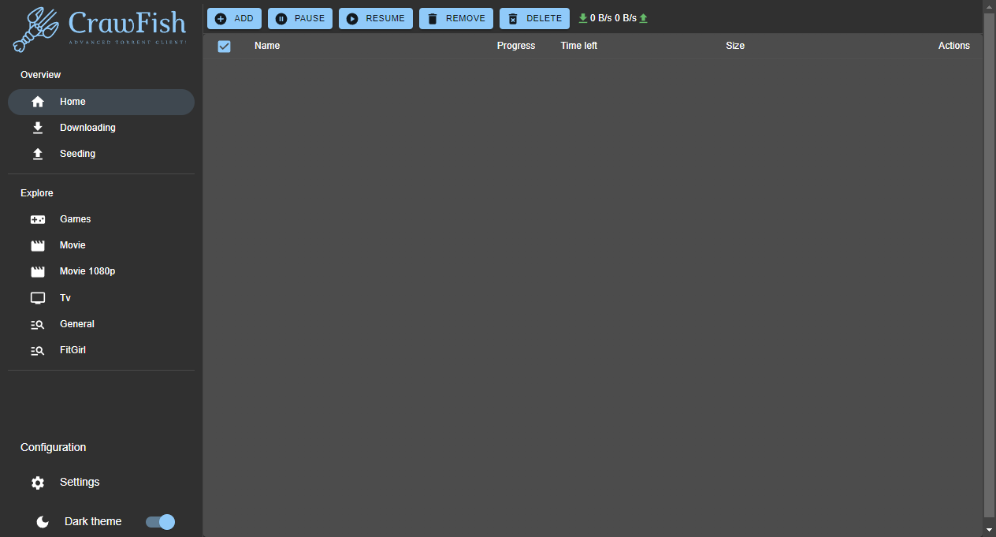Uncheck the select-all checkbox in table header
Screen dimensions: 996x537
(x=224, y=47)
